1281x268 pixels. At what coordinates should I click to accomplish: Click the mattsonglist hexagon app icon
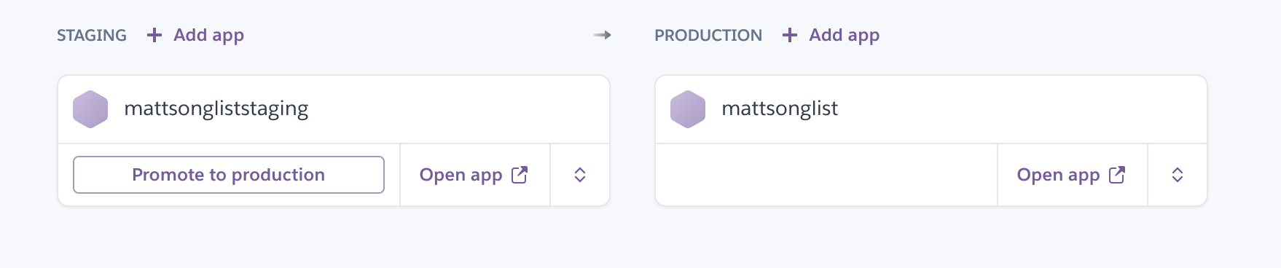point(688,109)
